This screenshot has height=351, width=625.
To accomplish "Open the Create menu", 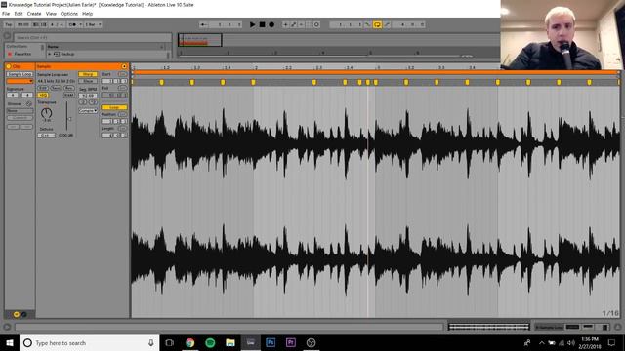I will click(x=34, y=14).
